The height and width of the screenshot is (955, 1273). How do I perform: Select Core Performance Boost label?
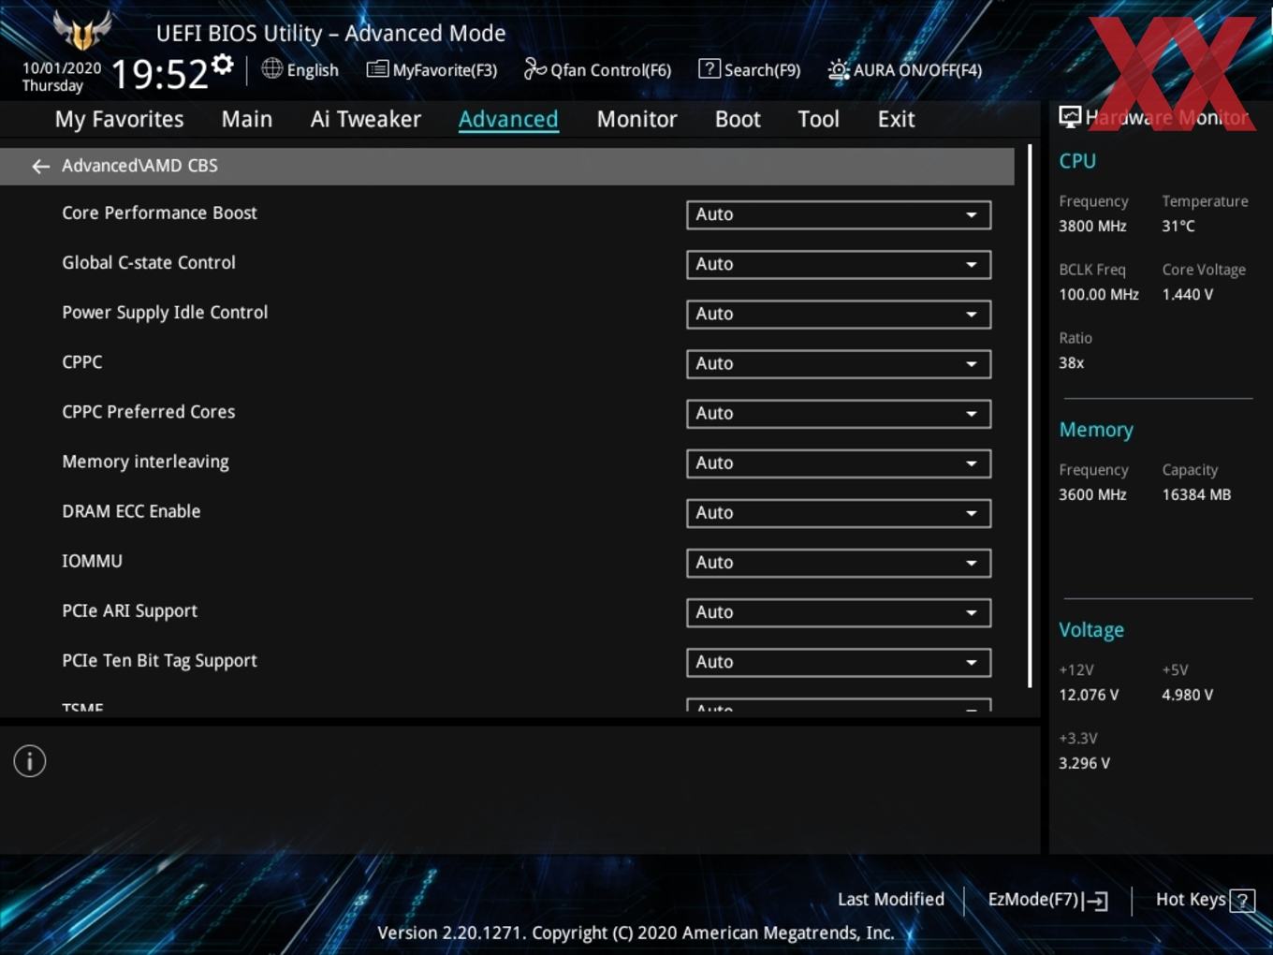pos(159,213)
